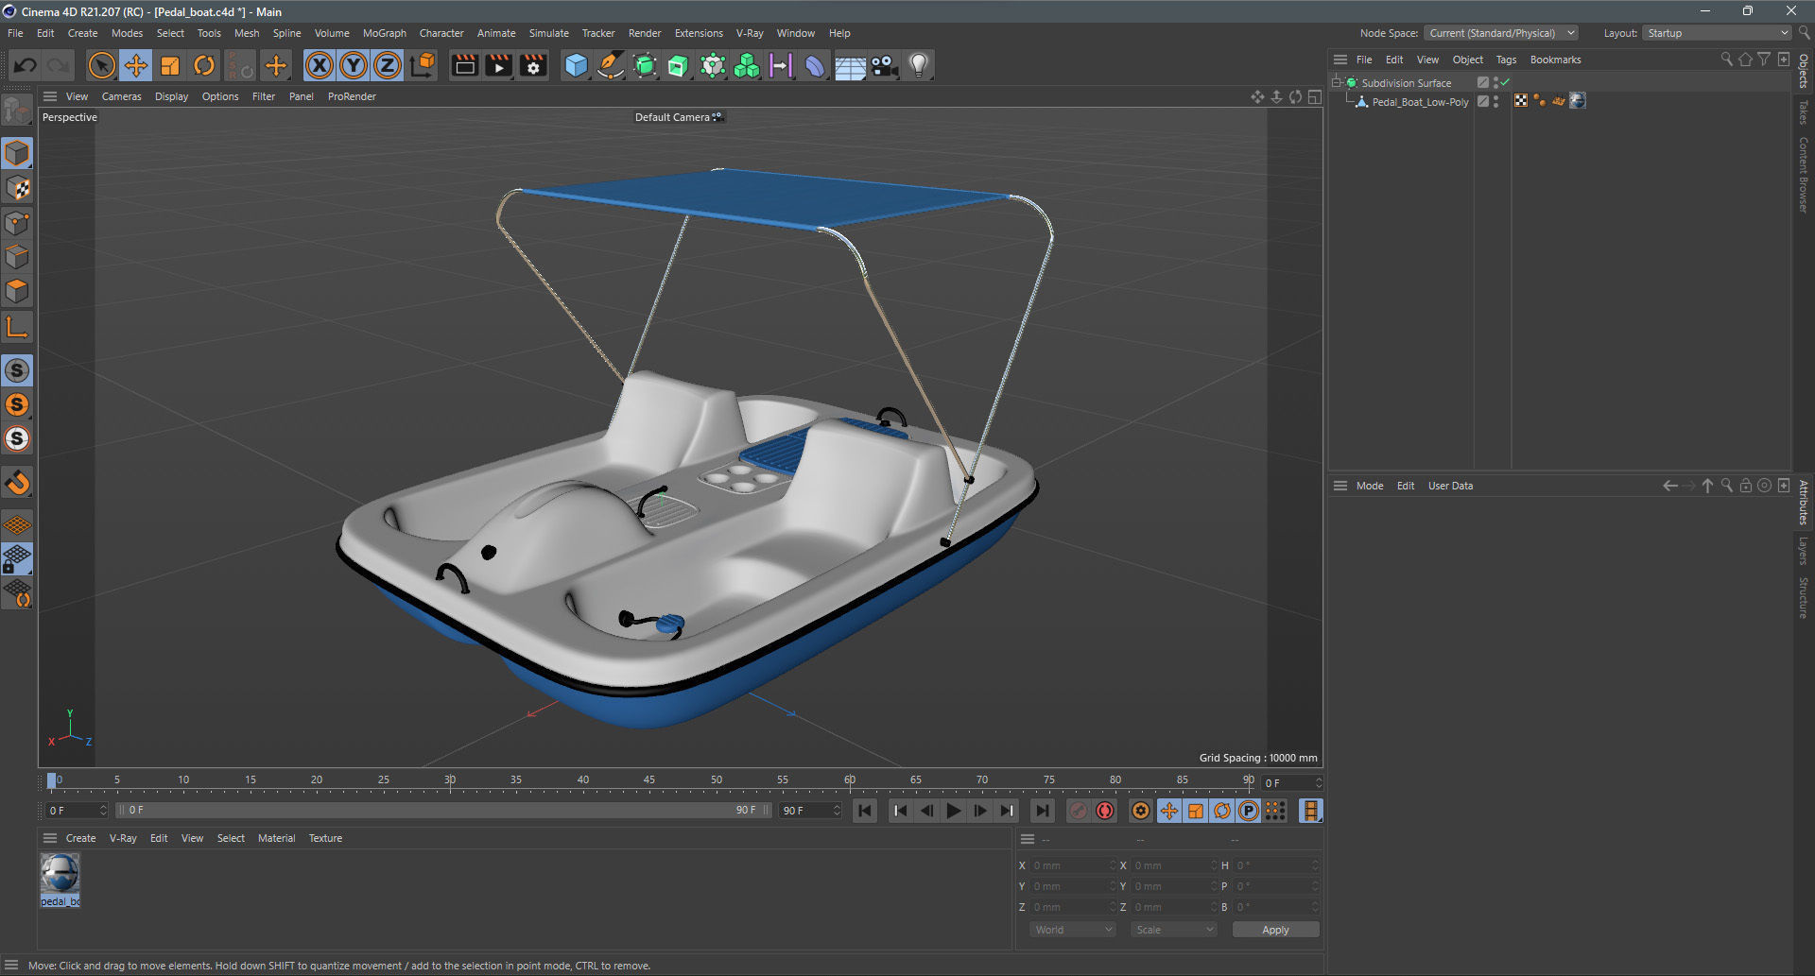Open Object Manager Tags menu

[1506, 60]
